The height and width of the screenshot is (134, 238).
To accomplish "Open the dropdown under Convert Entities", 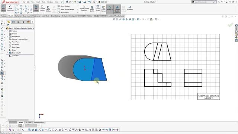I will tap(42, 13).
